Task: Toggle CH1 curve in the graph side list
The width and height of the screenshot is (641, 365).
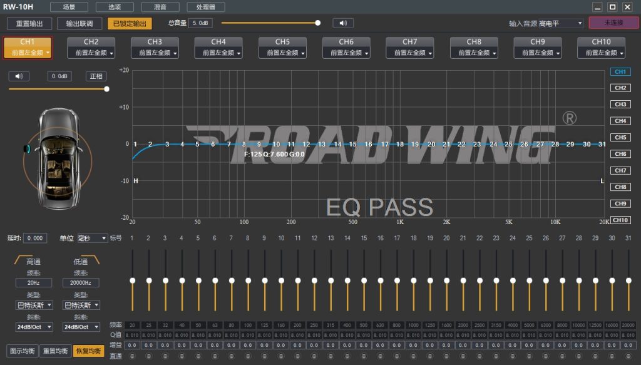Action: pos(620,71)
